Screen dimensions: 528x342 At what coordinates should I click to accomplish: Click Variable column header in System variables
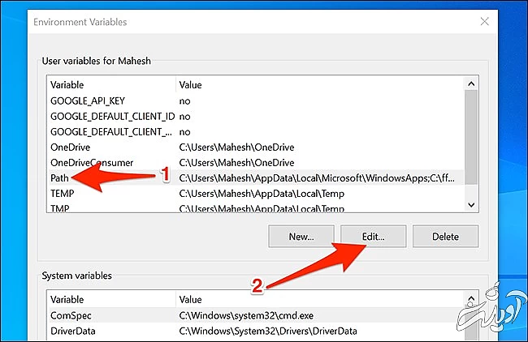click(x=110, y=299)
